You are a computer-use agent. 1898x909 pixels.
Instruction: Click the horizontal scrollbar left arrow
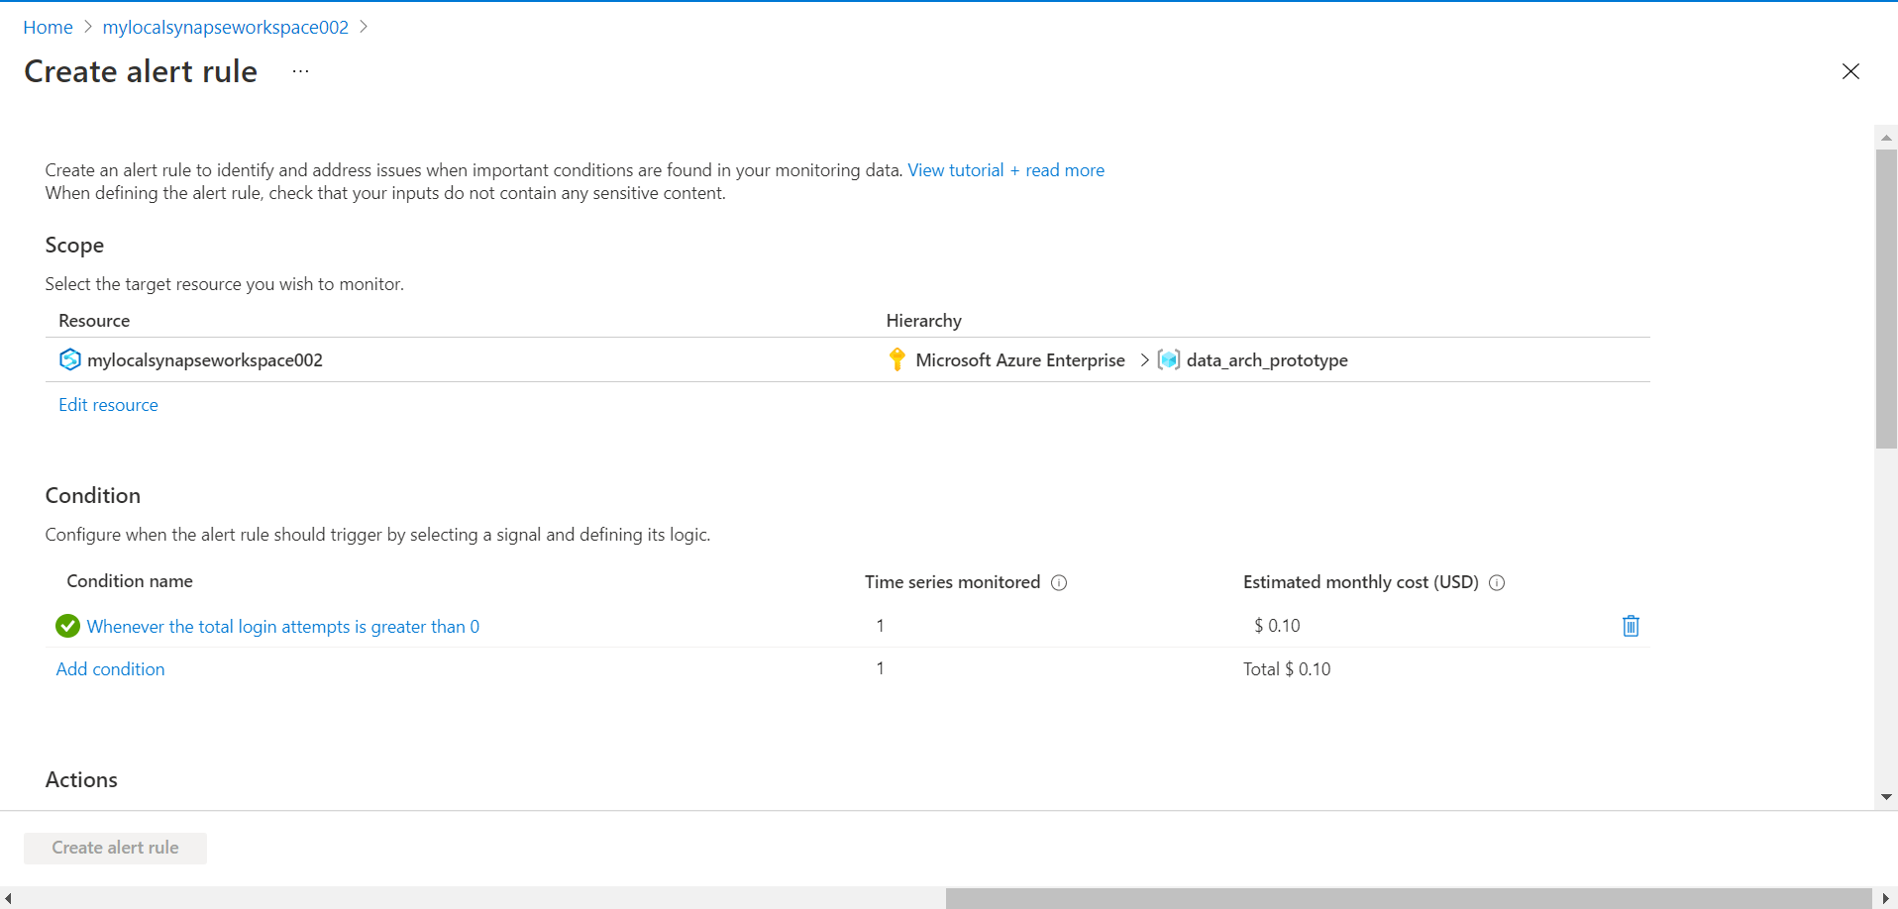[8, 898]
